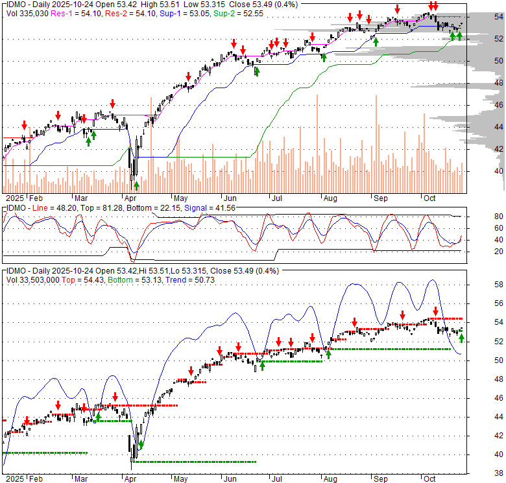Select the Bottom = 53.13 label in bottom chart
Viewport: 506px width, 483px height.
point(135,280)
